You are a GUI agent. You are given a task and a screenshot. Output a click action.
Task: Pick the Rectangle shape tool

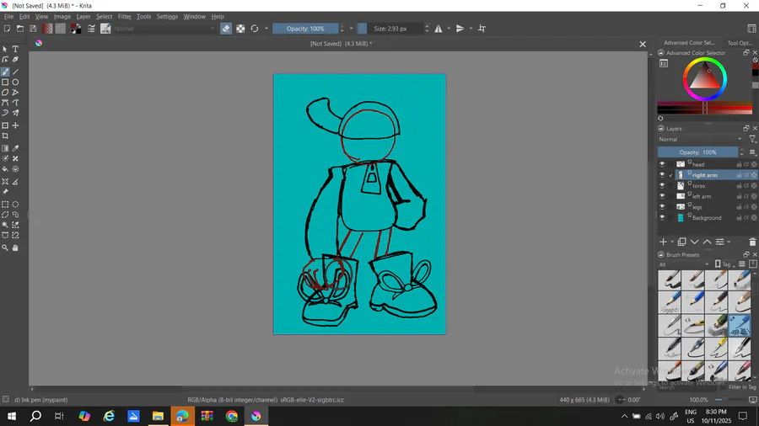click(5, 83)
